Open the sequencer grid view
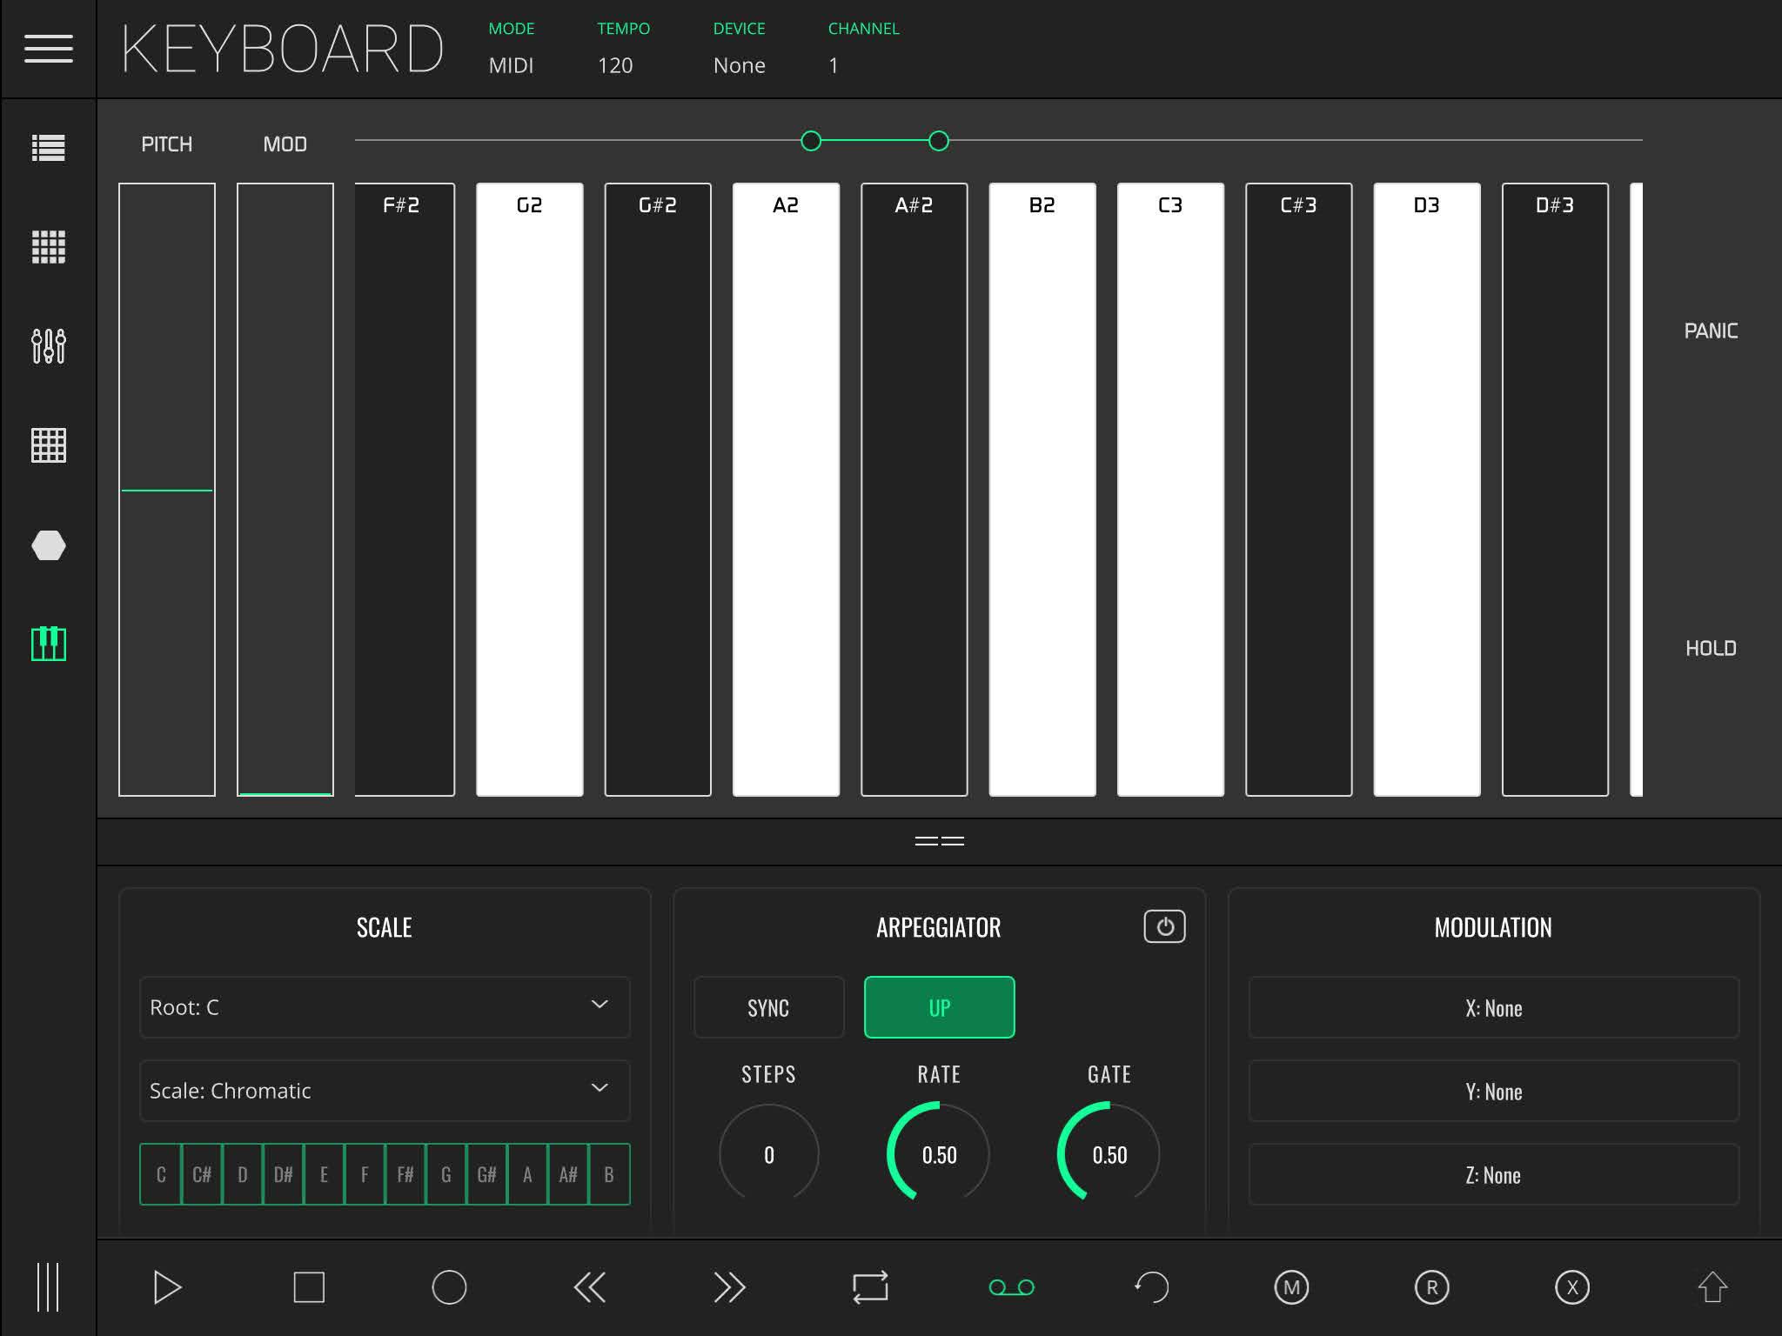 click(x=48, y=445)
